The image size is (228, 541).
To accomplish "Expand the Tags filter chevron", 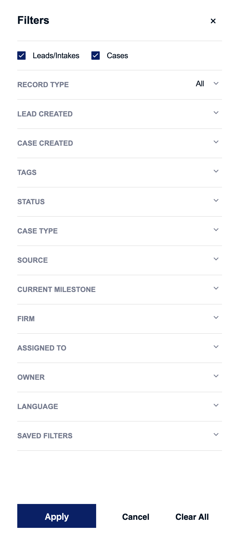I will point(216,171).
